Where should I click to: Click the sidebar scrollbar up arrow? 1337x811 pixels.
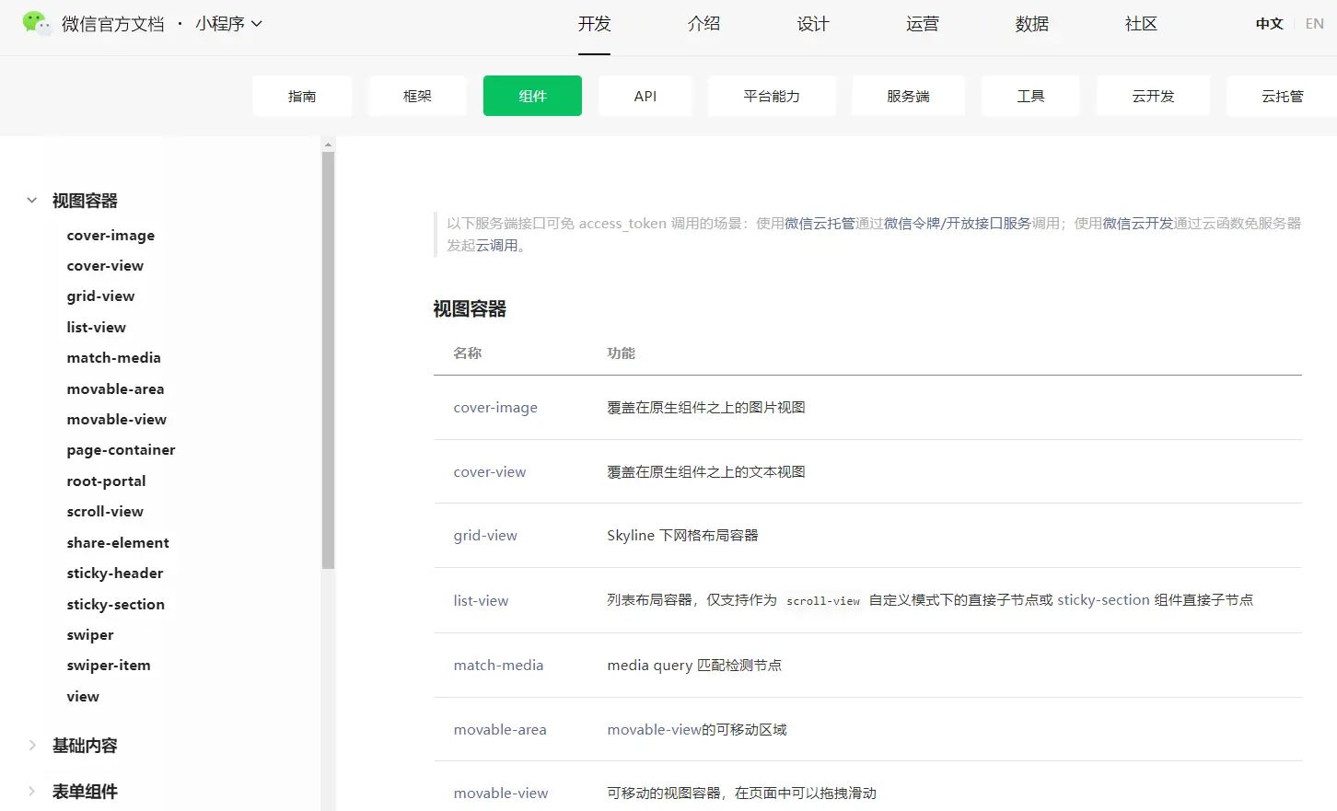(328, 145)
